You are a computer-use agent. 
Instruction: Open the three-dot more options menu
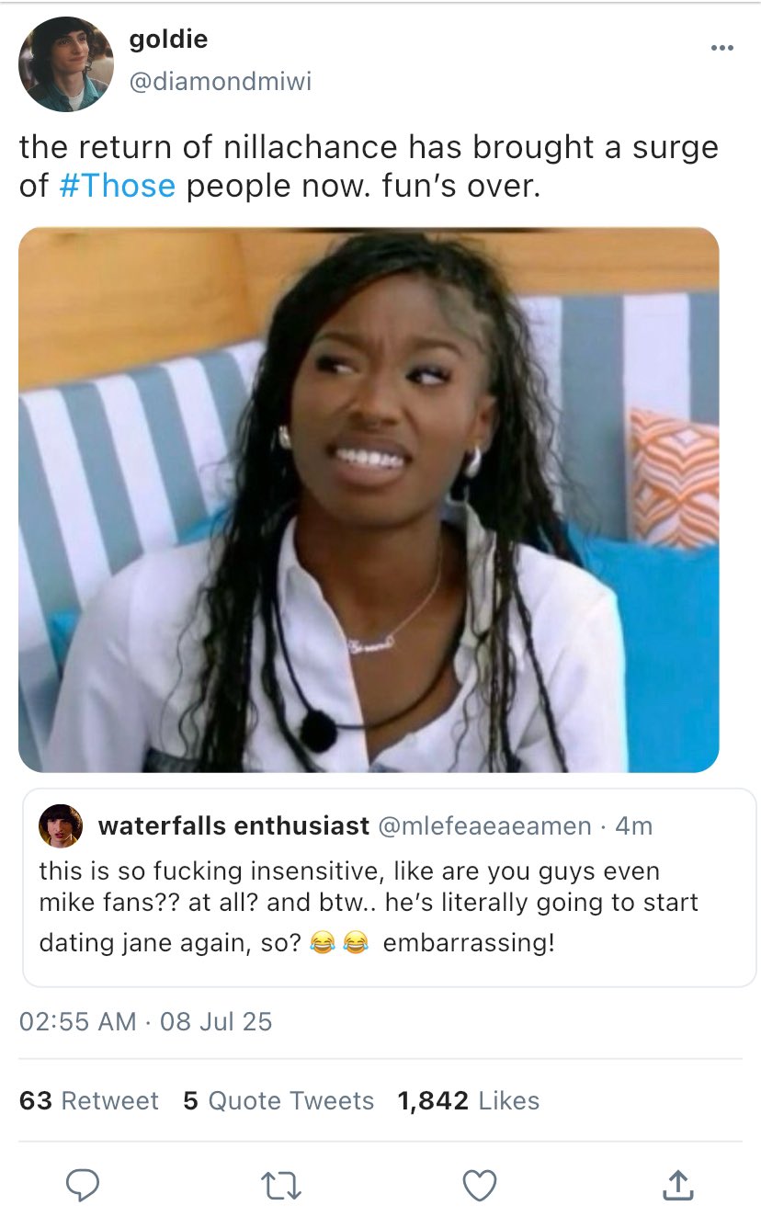click(722, 48)
